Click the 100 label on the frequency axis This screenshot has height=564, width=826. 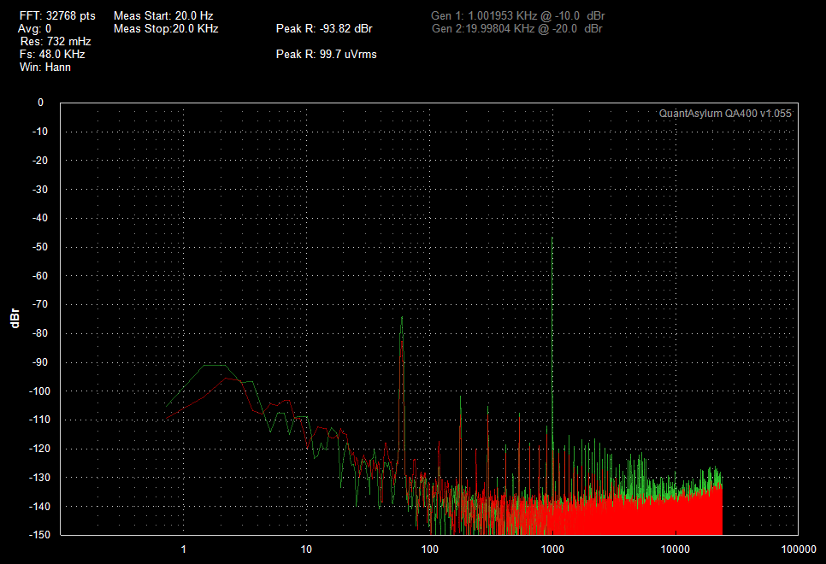pyautogui.click(x=429, y=549)
